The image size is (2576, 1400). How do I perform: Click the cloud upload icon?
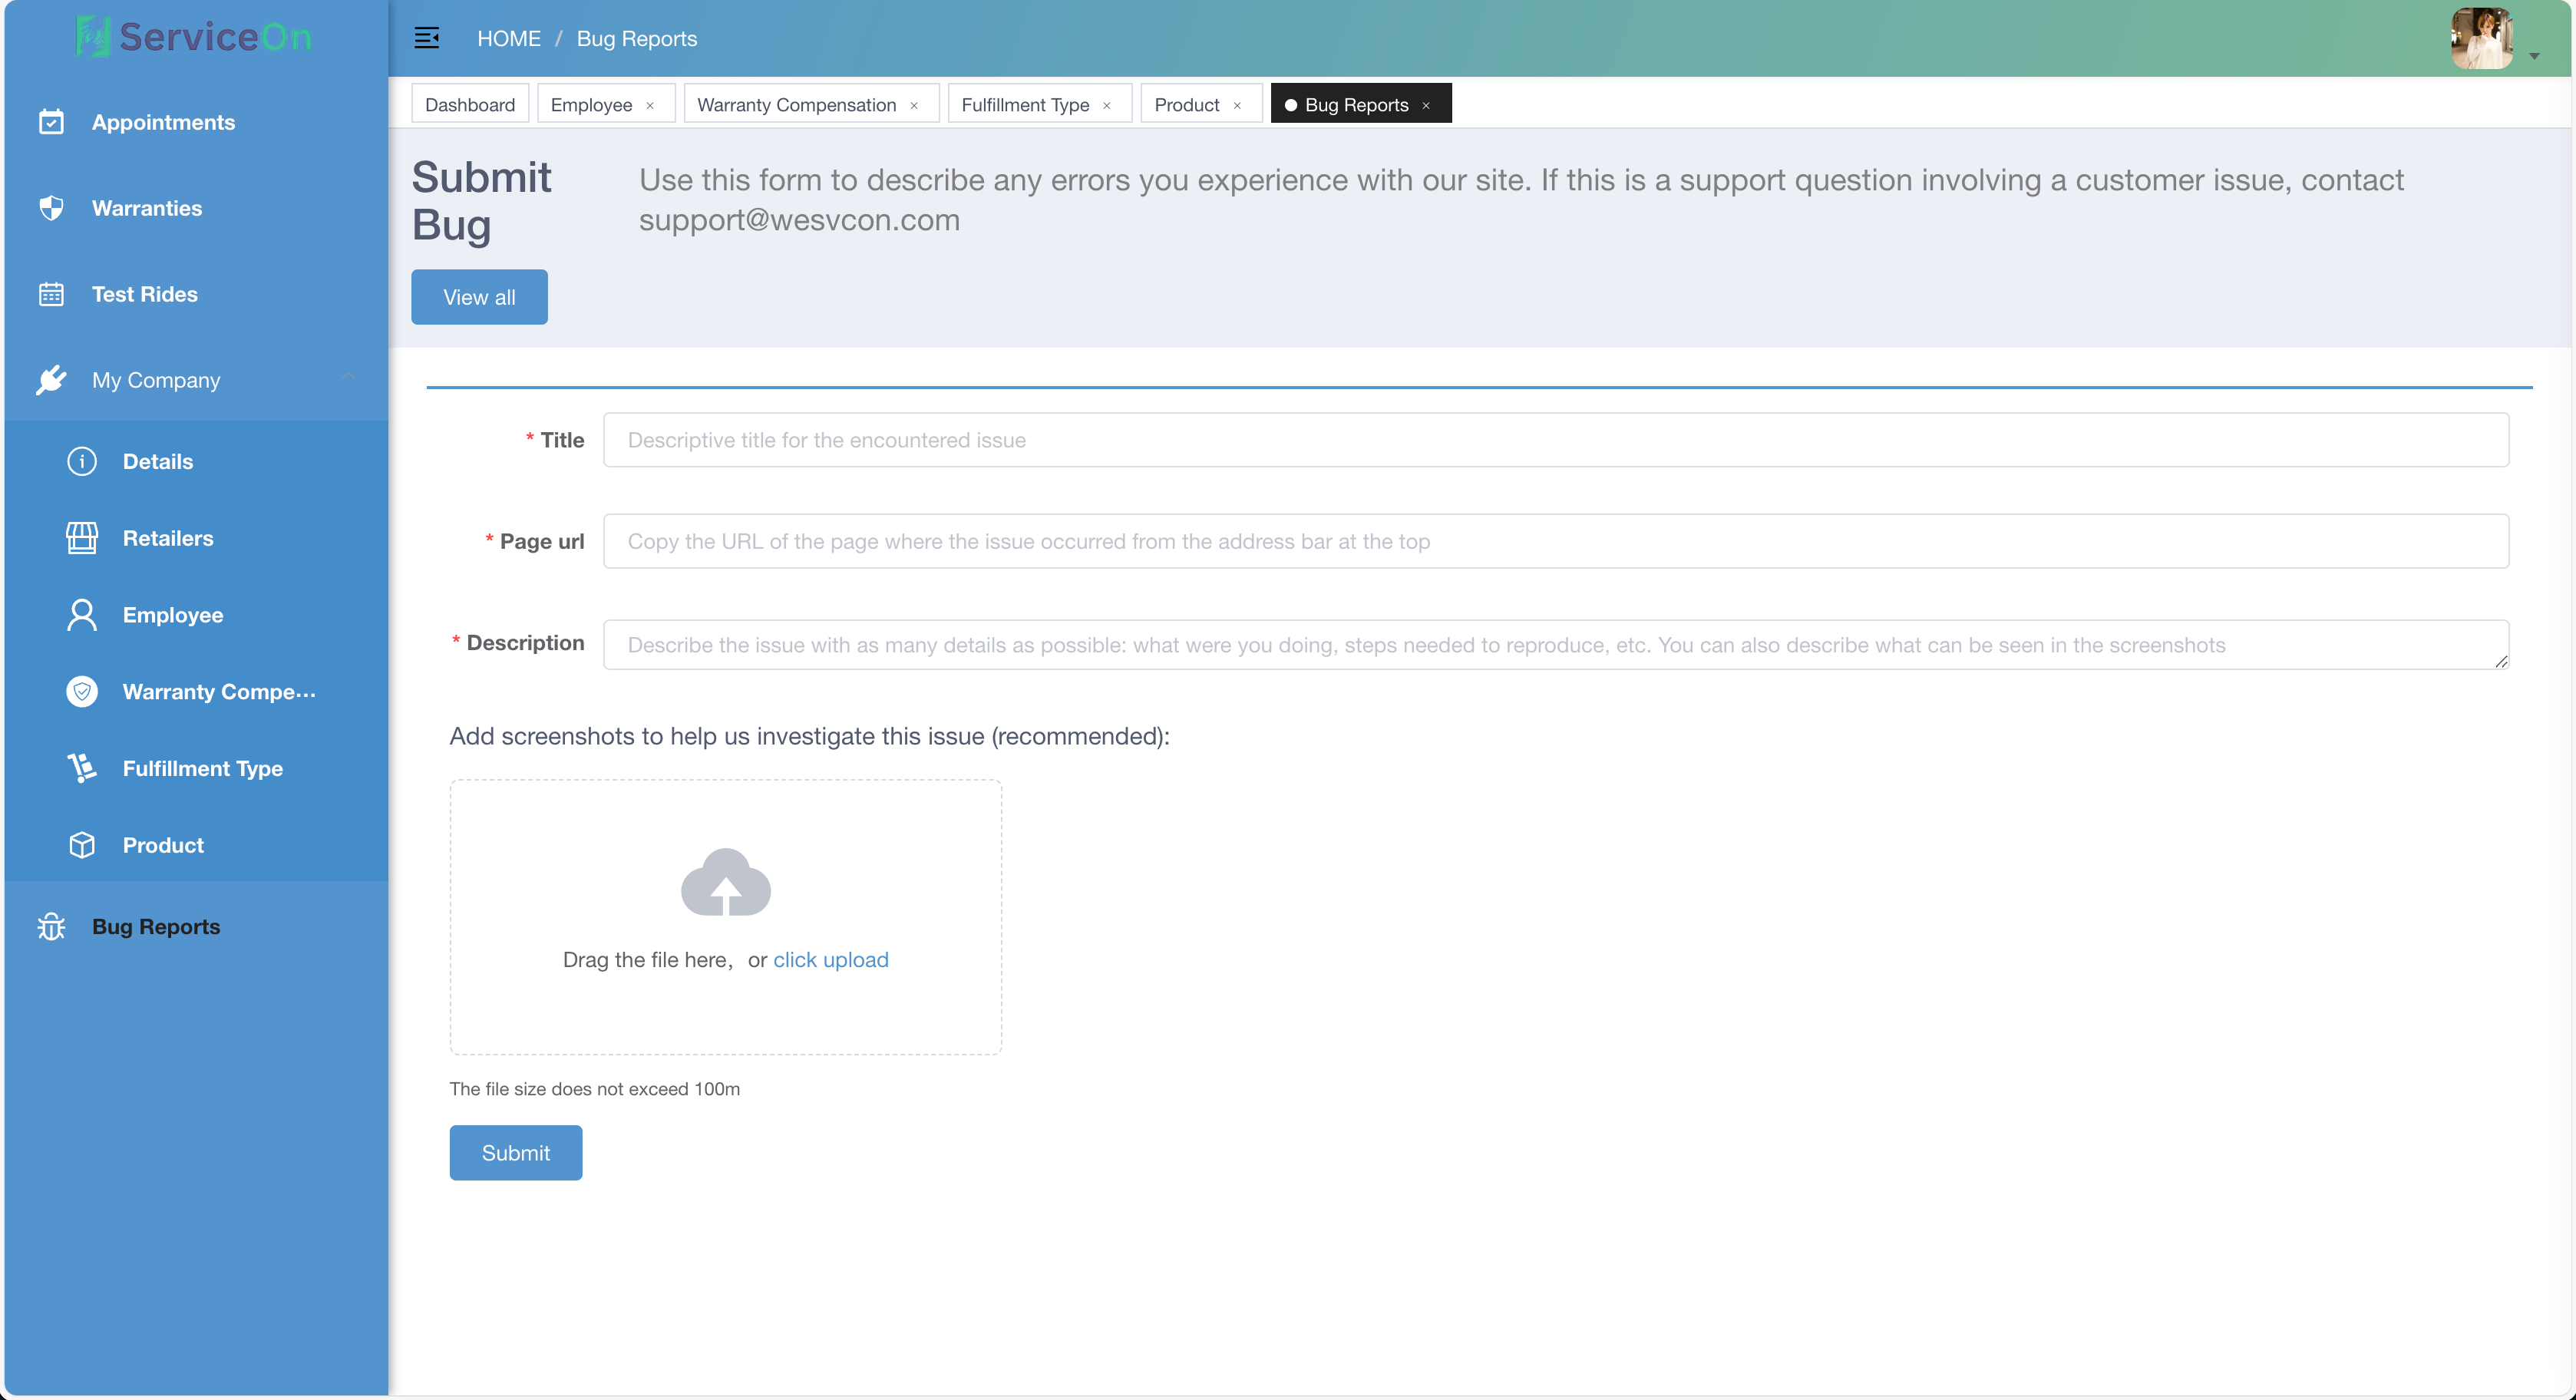coord(725,882)
